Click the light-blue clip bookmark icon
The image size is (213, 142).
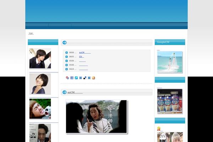point(76,78)
